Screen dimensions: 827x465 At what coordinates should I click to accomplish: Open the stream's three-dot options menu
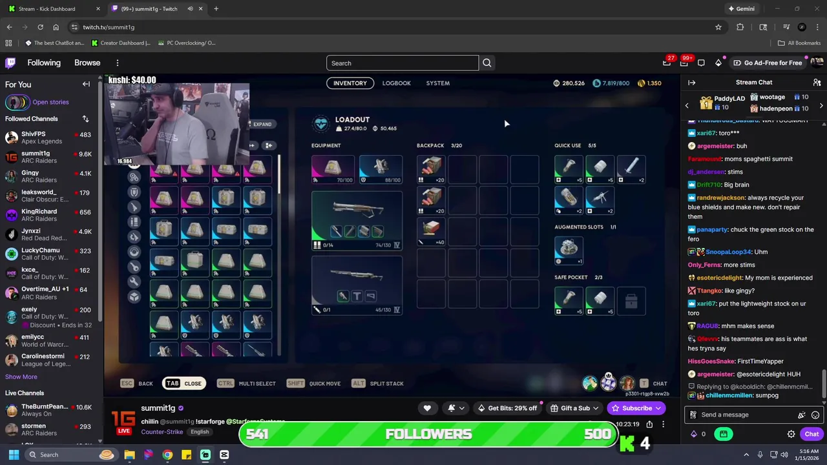663,424
